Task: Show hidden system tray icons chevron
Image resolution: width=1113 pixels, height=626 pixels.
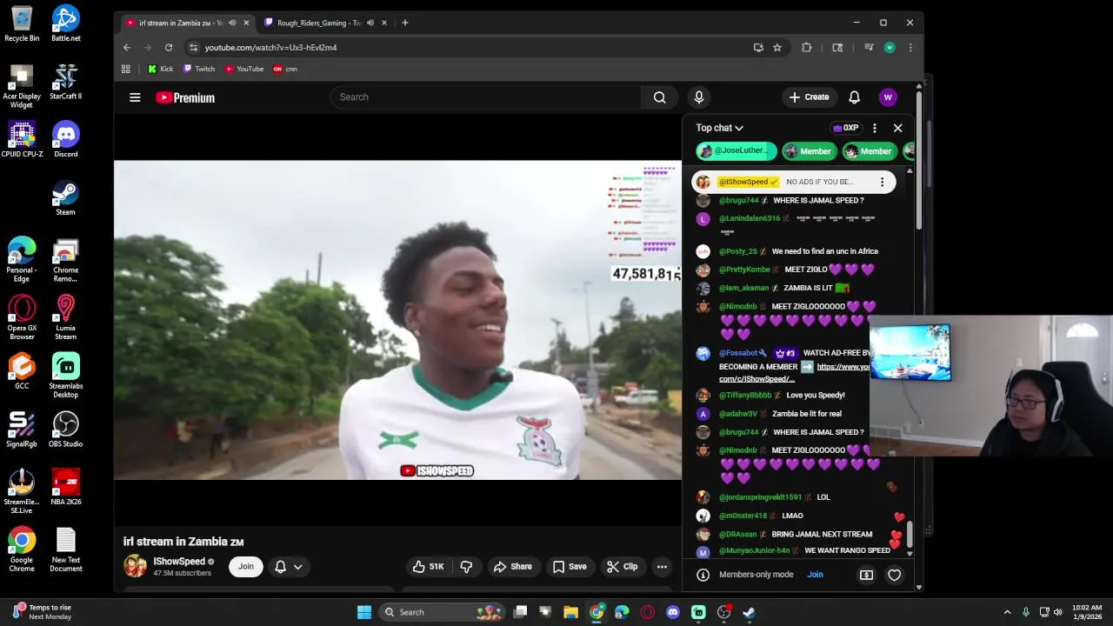Action: (x=1007, y=612)
